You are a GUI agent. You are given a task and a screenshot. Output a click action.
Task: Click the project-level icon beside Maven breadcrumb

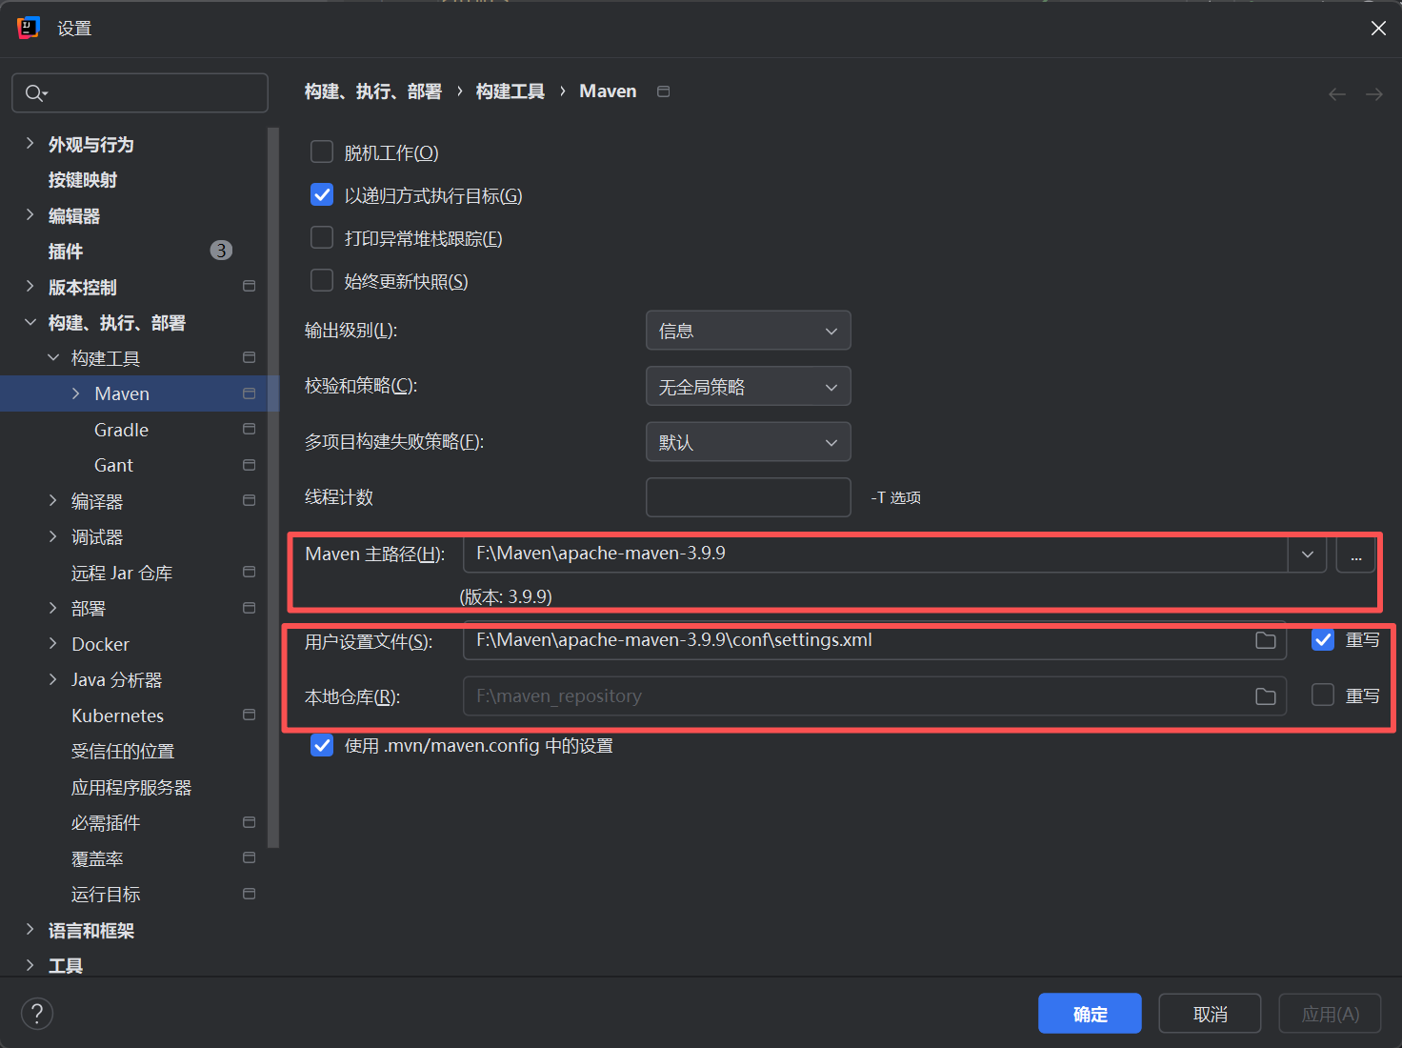point(664,91)
